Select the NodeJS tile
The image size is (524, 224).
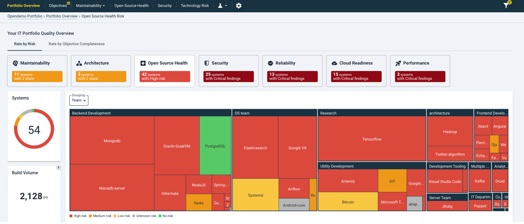[199, 185]
